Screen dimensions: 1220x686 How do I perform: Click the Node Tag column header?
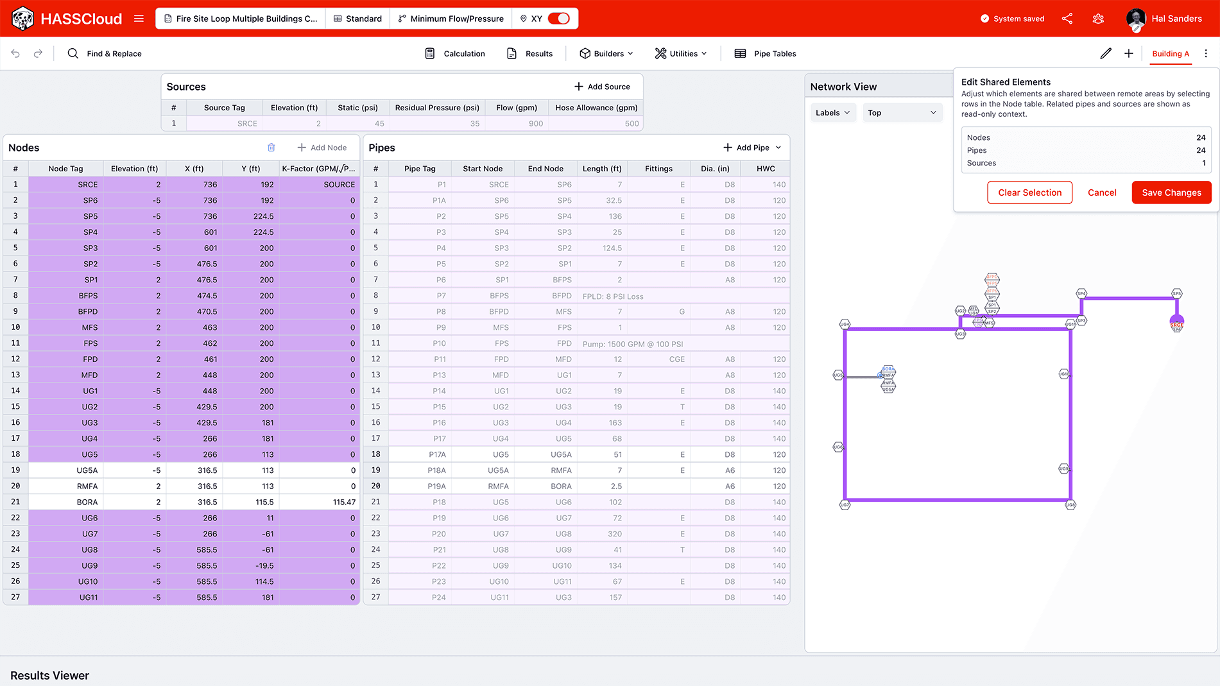(x=65, y=169)
